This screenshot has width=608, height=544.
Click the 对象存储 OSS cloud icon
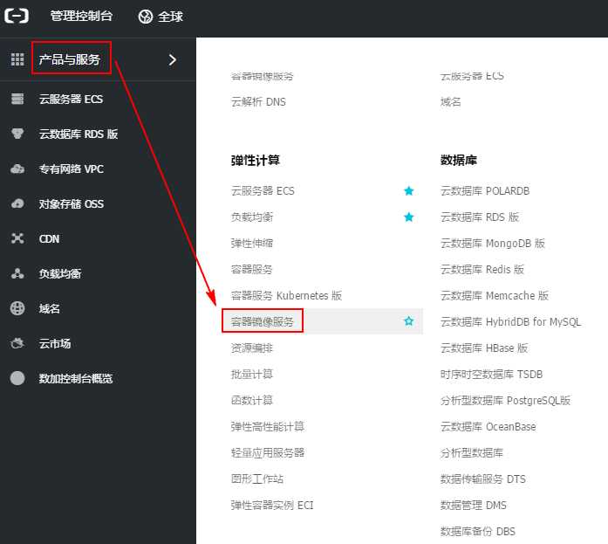point(17,203)
